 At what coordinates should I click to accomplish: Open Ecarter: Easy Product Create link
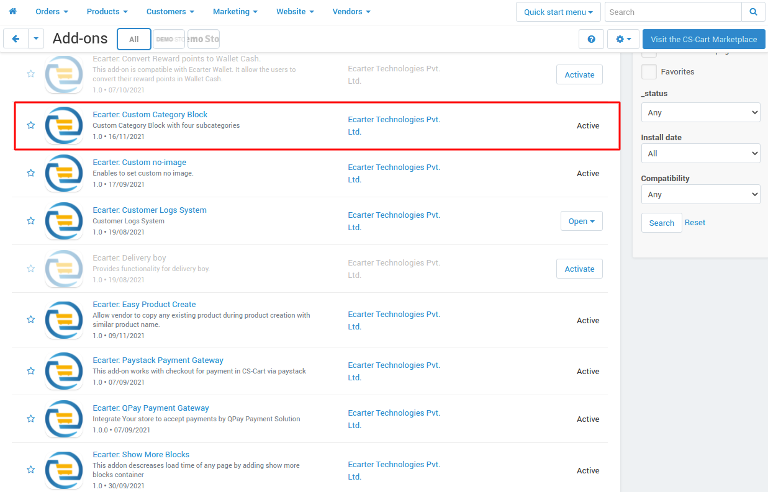click(x=144, y=304)
